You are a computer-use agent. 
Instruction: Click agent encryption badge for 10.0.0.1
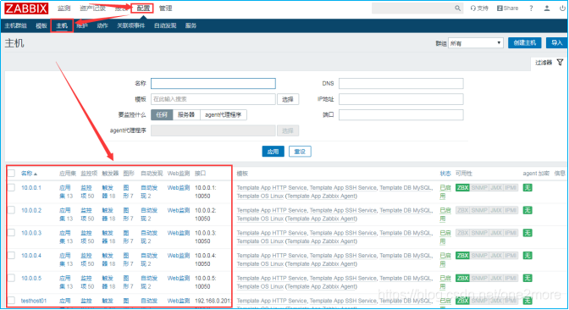click(528, 188)
